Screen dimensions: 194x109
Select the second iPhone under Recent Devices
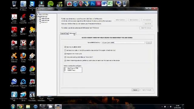coord(45,20)
